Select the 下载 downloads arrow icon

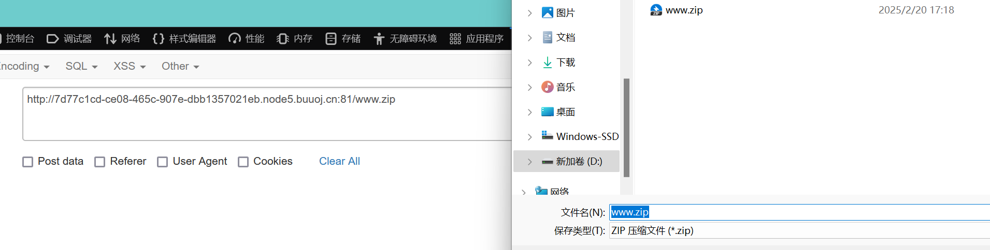[547, 62]
